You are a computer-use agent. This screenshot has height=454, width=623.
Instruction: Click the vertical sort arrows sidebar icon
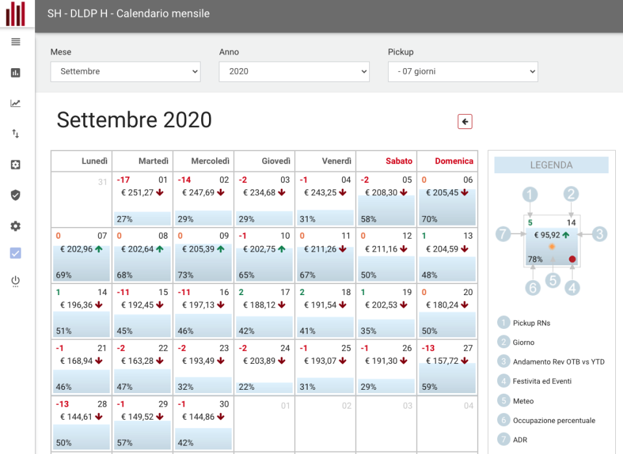(16, 134)
